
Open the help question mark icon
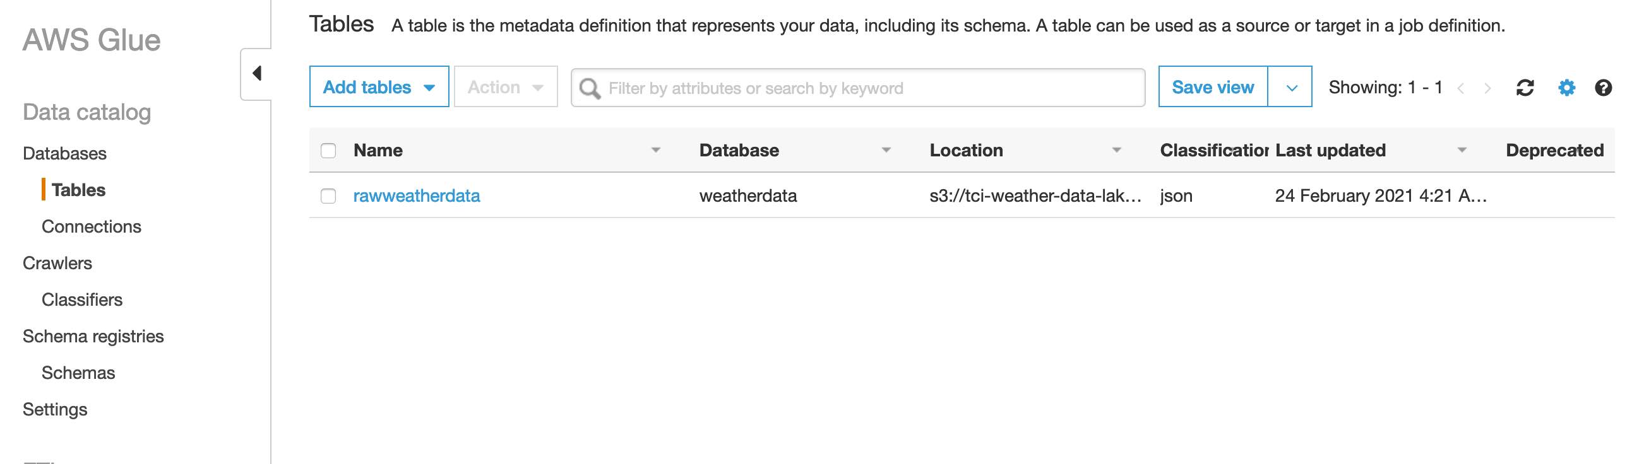pos(1603,88)
